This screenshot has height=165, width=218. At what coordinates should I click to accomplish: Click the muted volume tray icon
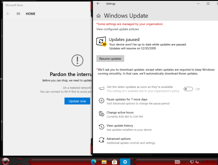(197, 162)
